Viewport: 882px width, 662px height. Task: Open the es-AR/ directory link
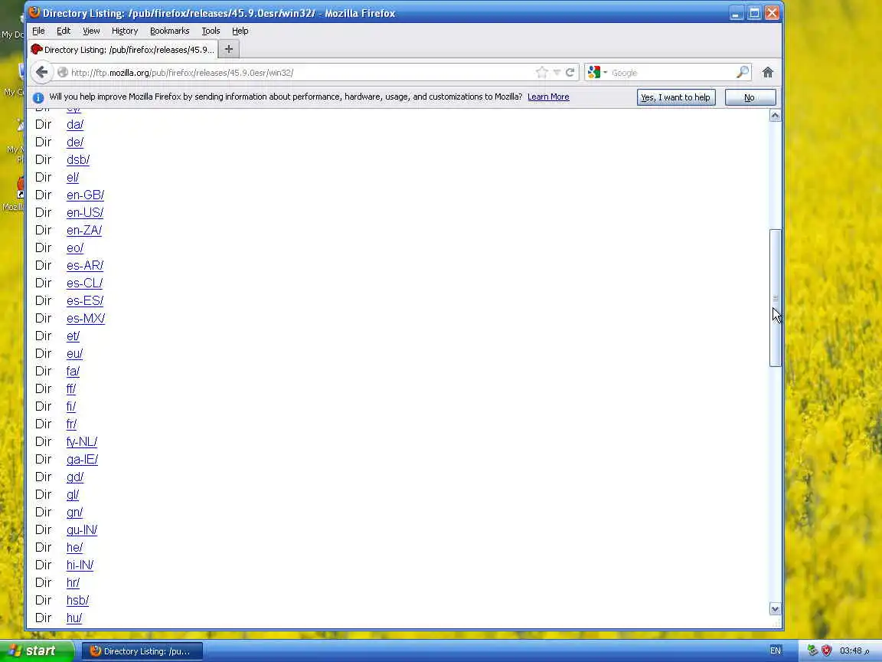click(x=85, y=266)
